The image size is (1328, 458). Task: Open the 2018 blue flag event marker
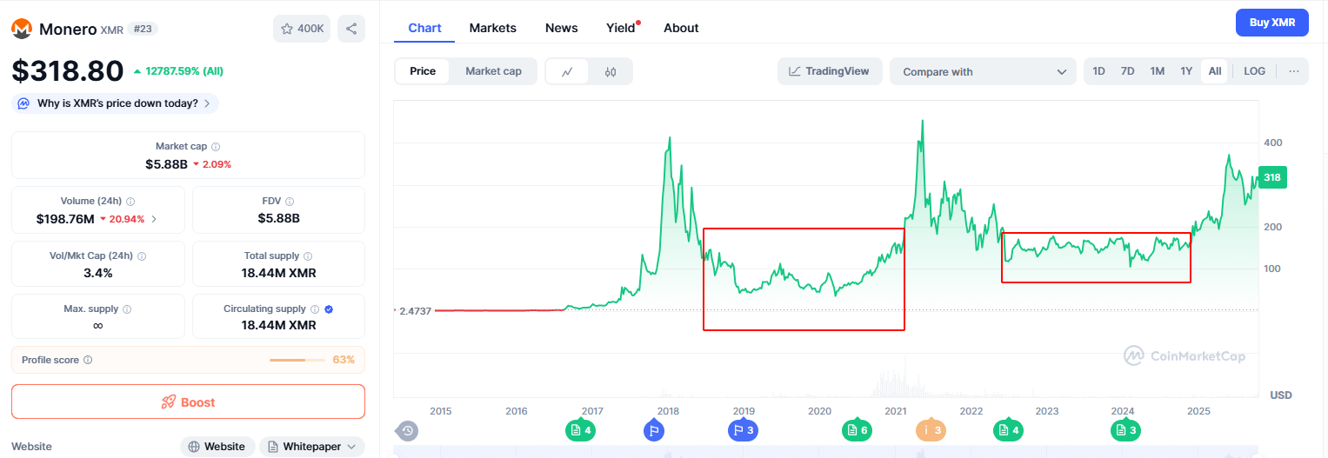(x=654, y=429)
